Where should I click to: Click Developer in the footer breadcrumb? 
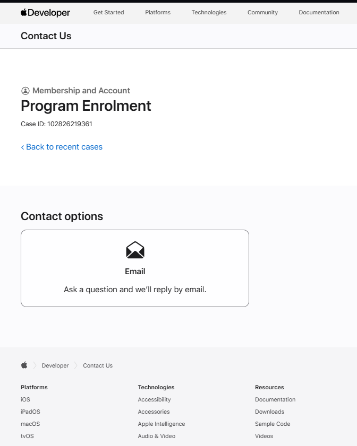tap(55, 365)
